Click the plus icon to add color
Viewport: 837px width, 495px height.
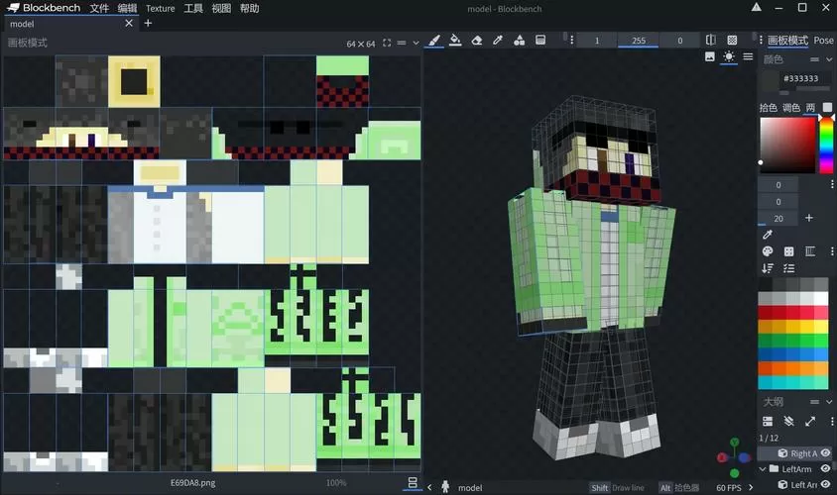pyautogui.click(x=809, y=218)
